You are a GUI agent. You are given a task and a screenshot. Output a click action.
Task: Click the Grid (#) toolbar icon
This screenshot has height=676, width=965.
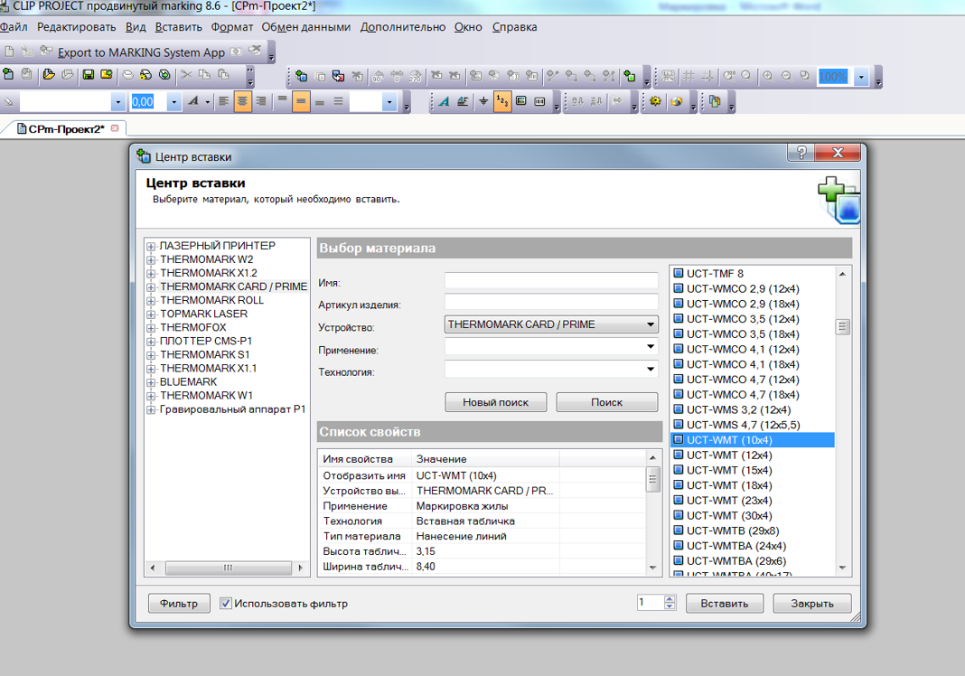[689, 76]
